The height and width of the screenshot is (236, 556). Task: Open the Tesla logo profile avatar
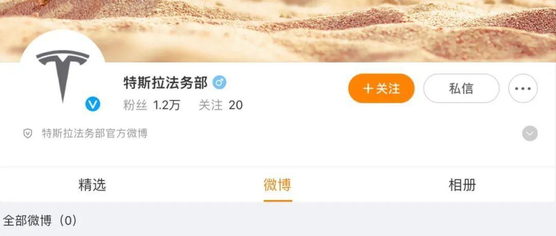pyautogui.click(x=62, y=72)
